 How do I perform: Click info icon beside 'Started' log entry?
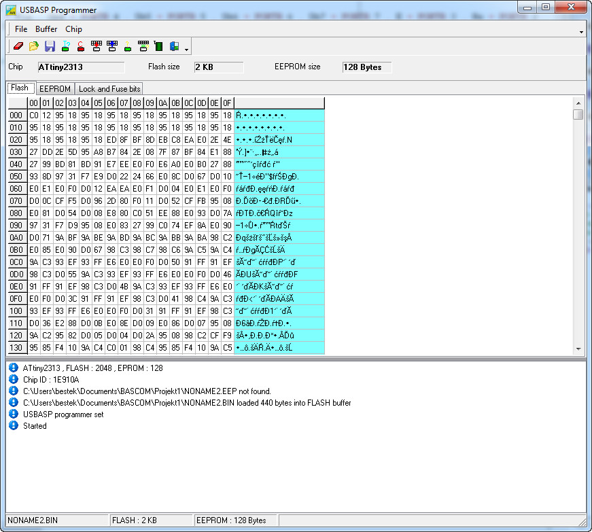click(x=14, y=425)
